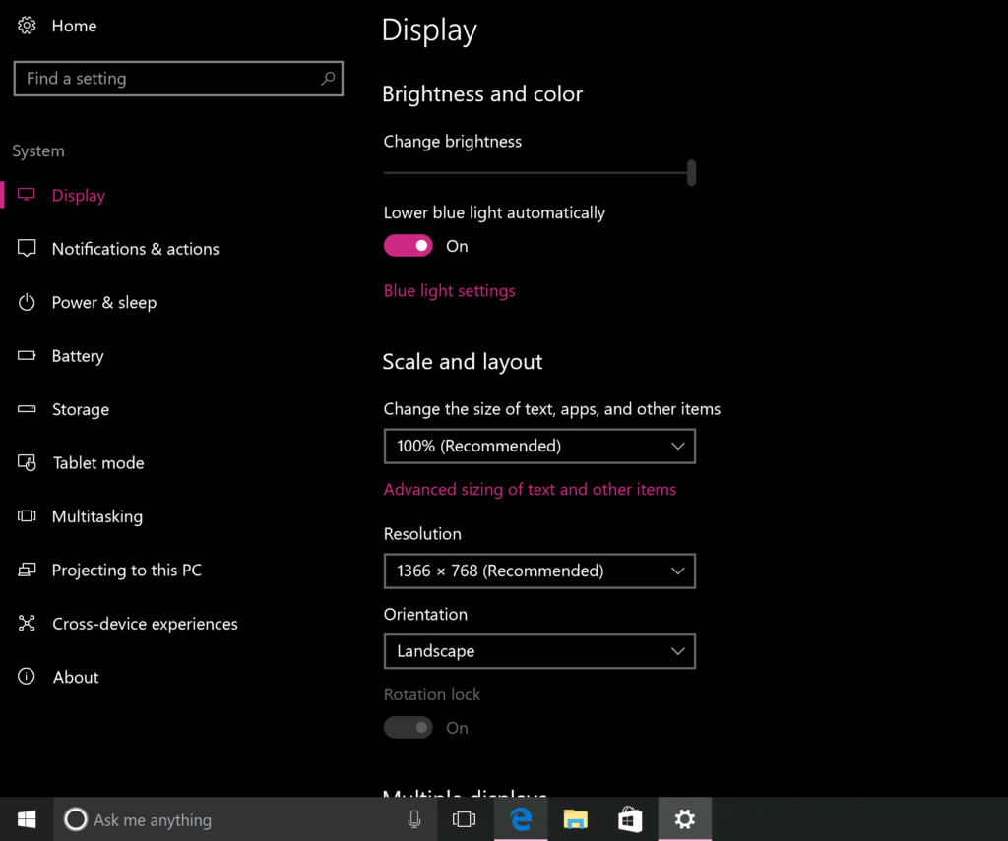Click the search magnifier icon in Find a setting

tap(328, 79)
